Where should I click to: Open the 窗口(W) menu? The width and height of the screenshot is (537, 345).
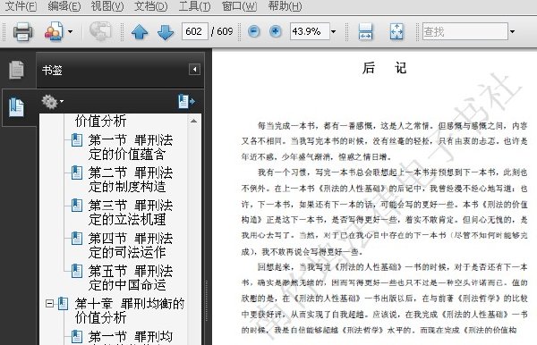pos(239,6)
